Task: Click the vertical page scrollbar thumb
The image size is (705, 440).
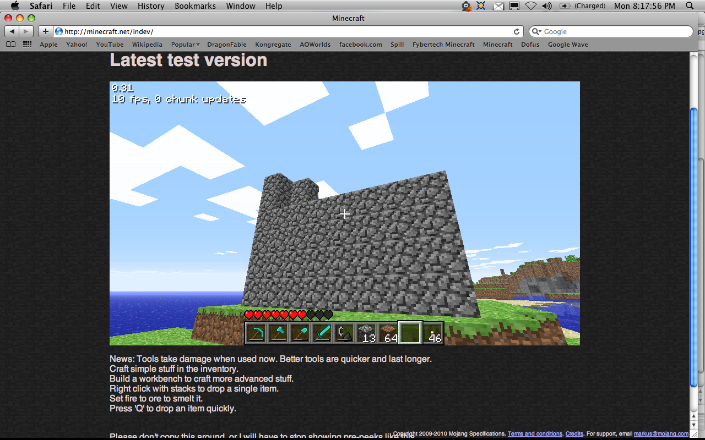Action: pyautogui.click(x=694, y=246)
